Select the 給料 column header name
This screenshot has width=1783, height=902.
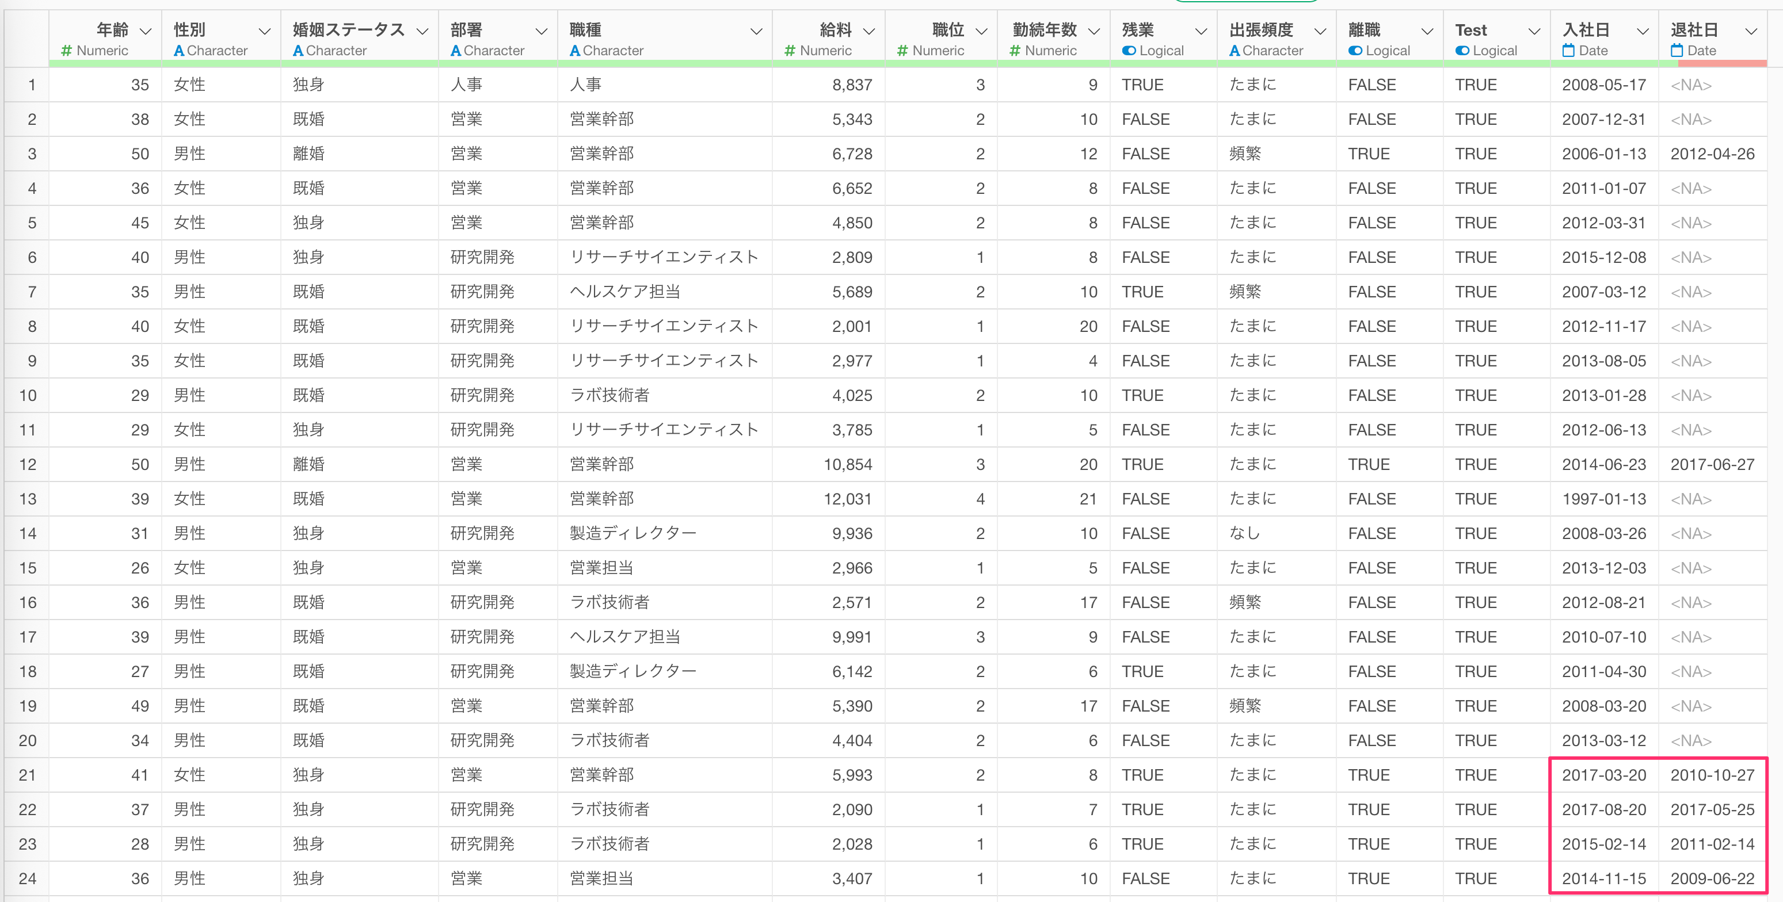pos(836,30)
